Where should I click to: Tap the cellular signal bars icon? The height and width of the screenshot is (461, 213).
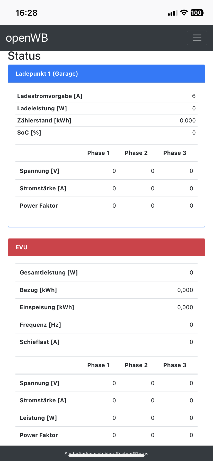[x=173, y=13]
